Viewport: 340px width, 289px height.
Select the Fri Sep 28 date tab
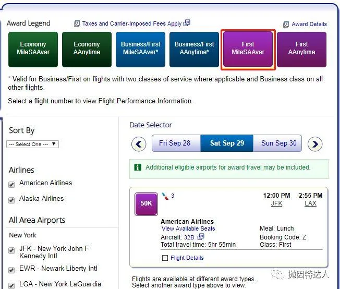pos(175,143)
